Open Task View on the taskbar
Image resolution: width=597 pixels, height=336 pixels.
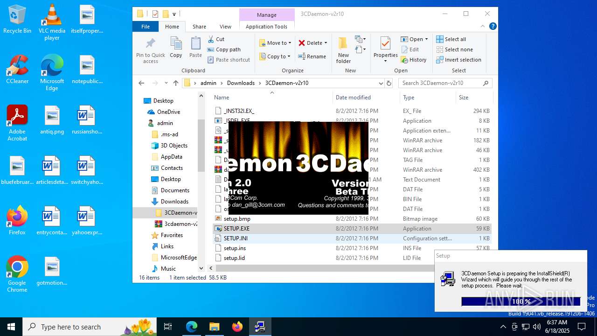(168, 327)
